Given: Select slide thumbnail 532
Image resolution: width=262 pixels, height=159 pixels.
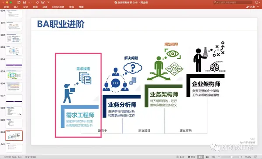Looking at the screenshot, I should click(x=14, y=38).
